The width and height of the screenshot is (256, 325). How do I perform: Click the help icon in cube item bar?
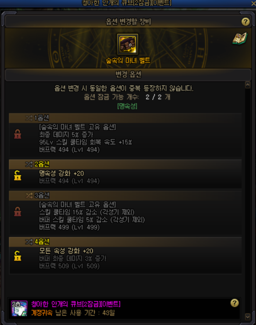pyautogui.click(x=235, y=303)
